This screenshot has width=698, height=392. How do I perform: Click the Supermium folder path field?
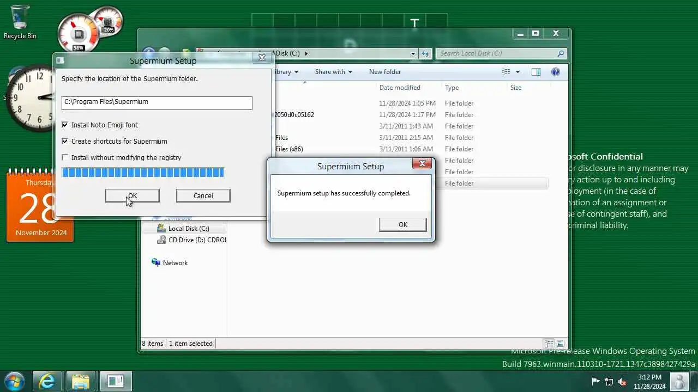(157, 102)
